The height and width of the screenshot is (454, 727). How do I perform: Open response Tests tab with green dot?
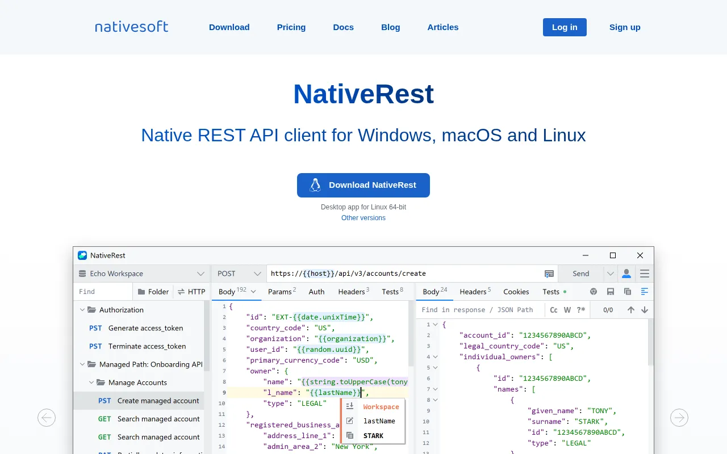554,292
